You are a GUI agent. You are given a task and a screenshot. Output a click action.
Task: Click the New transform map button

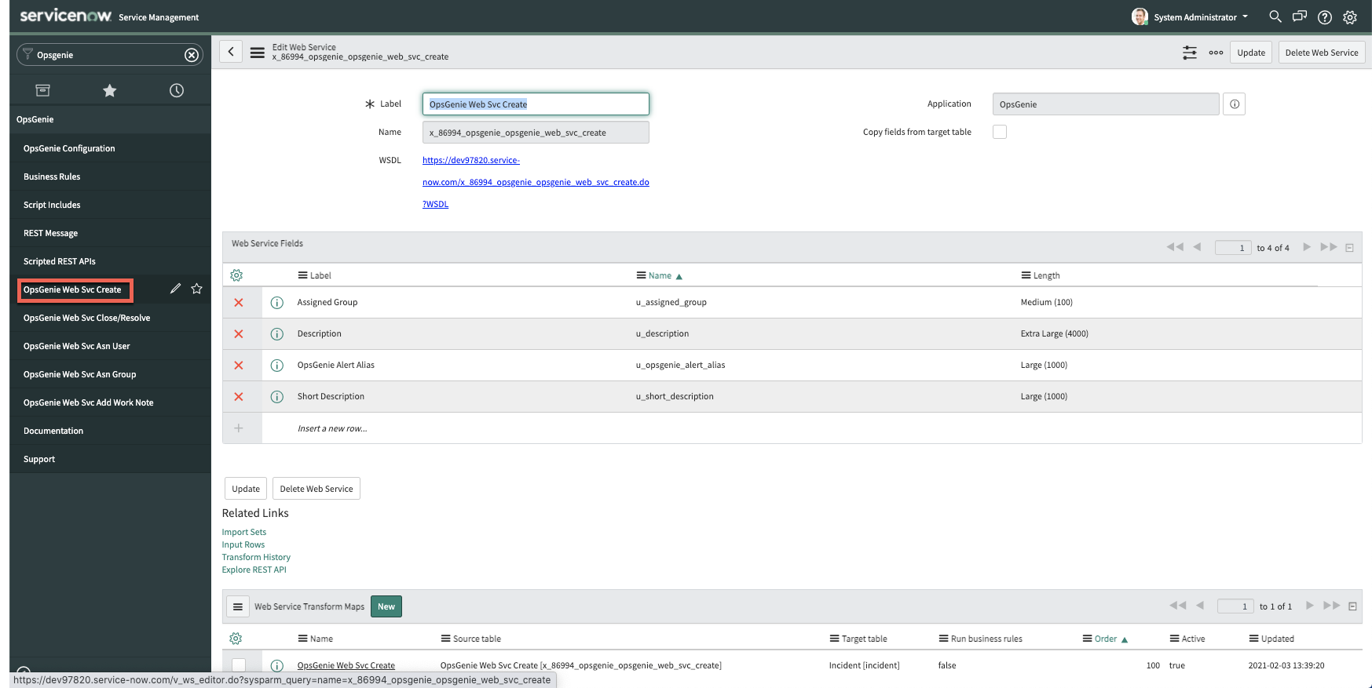coord(386,606)
